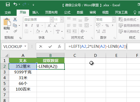This screenshot has width=140, height=102.
Task: Click the Undo arrow icon
Action: click(15, 4)
